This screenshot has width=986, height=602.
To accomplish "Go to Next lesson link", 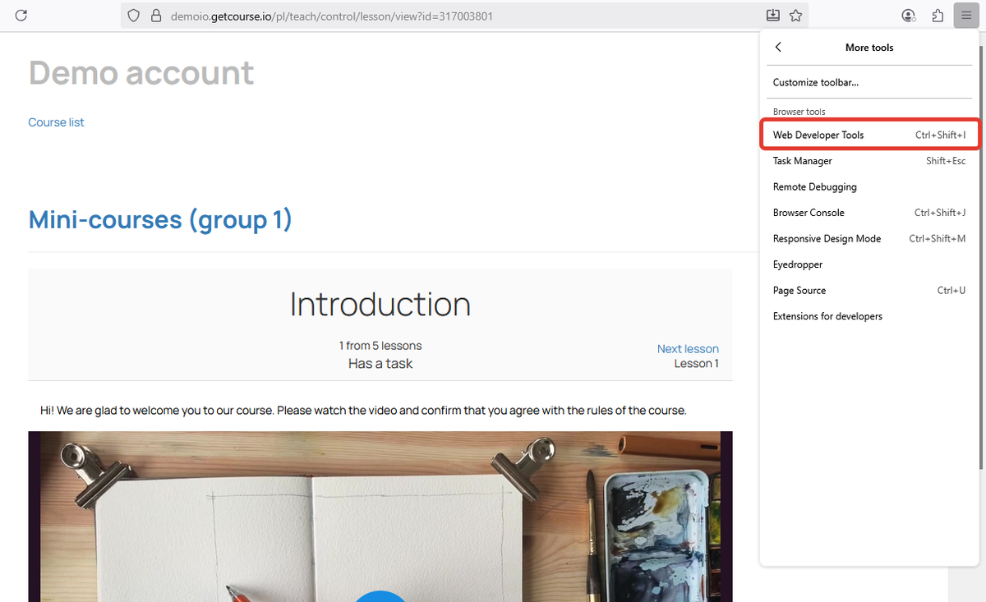I will click(x=688, y=349).
